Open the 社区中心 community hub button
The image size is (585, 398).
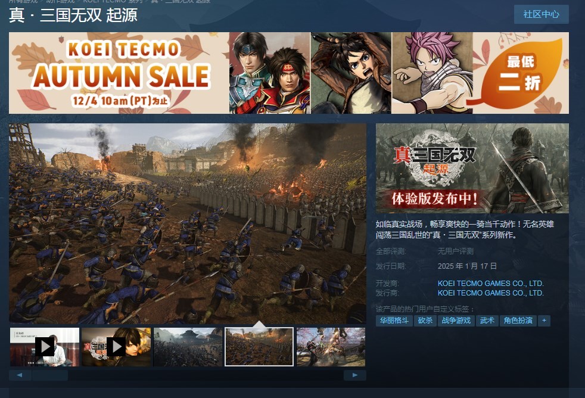(542, 14)
